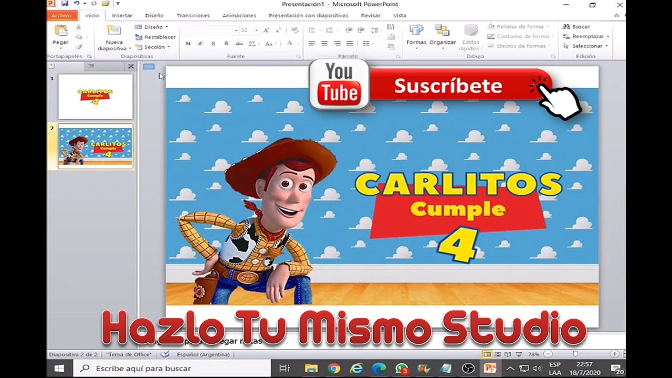The width and height of the screenshot is (672, 378).
Task: Justify text alignment
Action: (350, 44)
